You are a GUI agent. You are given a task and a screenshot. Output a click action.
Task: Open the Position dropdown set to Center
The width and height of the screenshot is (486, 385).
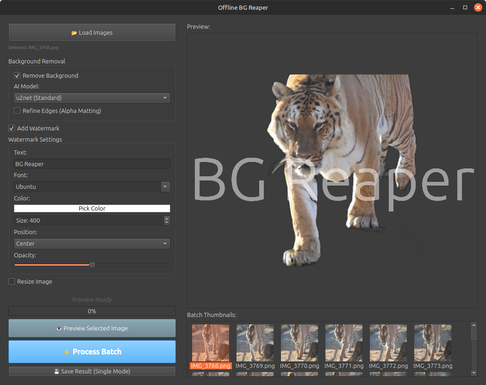click(x=92, y=244)
